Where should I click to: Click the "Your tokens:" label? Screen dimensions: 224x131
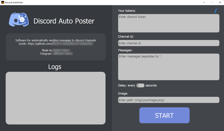point(127,11)
